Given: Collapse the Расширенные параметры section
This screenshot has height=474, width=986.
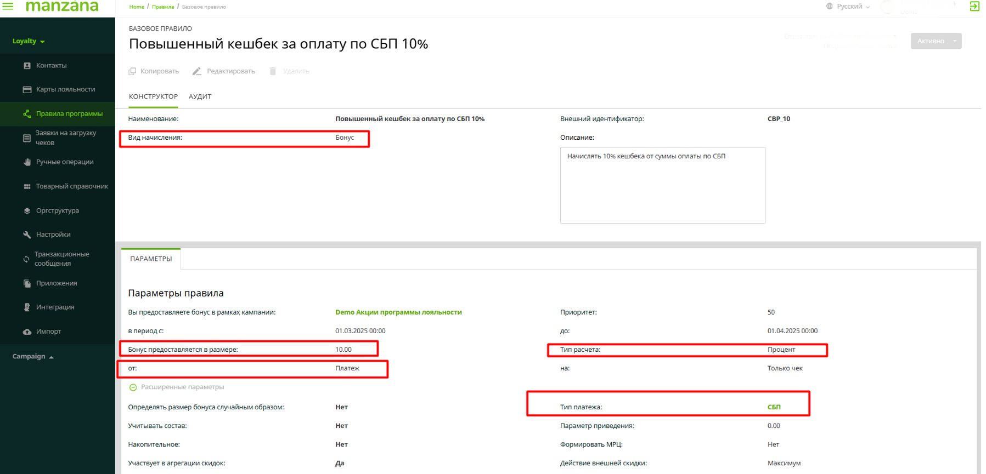Looking at the screenshot, I should [x=133, y=387].
